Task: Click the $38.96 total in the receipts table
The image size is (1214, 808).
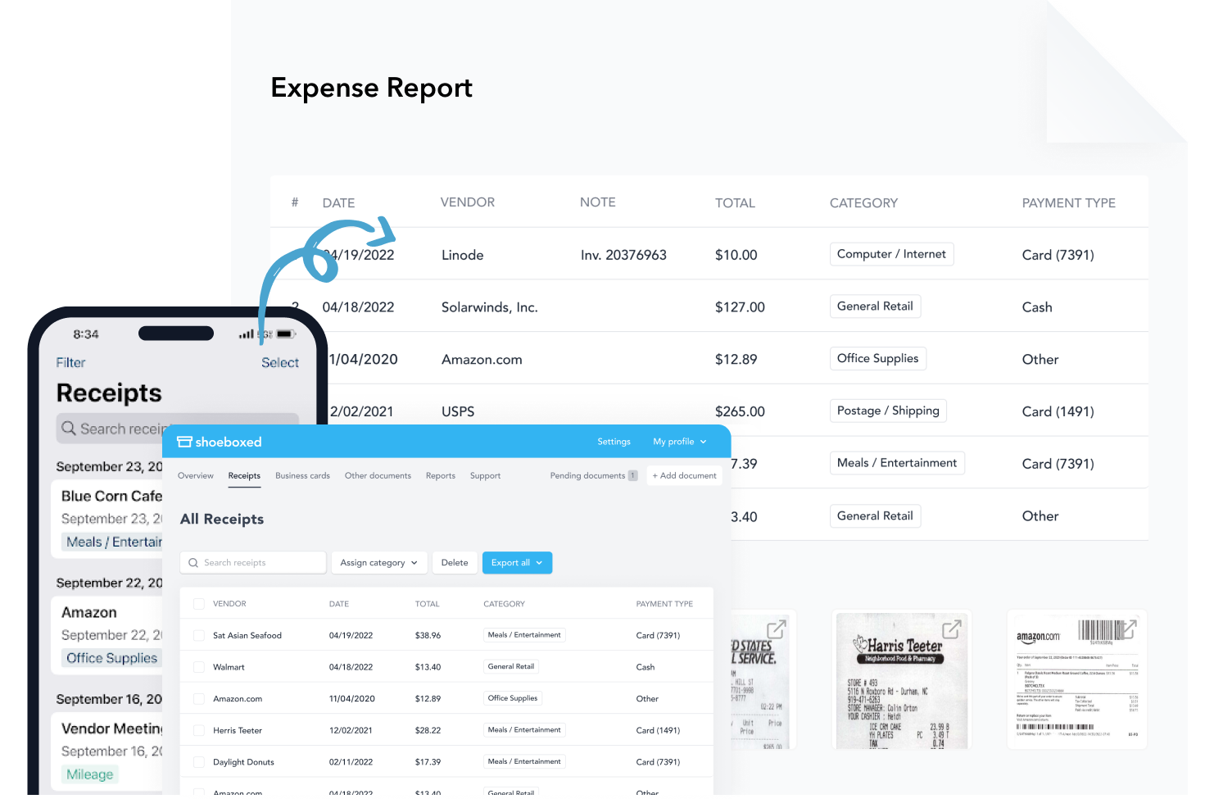Action: (x=428, y=635)
